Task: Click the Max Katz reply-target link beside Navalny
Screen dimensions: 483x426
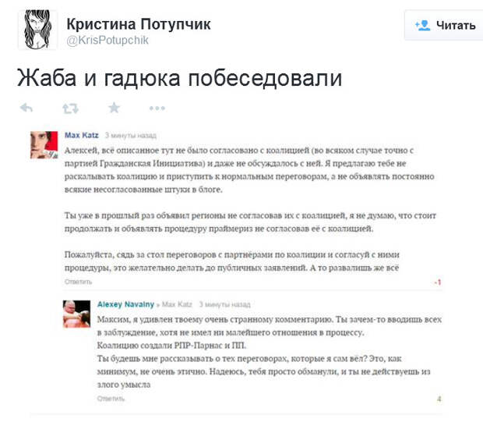Action: tap(177, 304)
